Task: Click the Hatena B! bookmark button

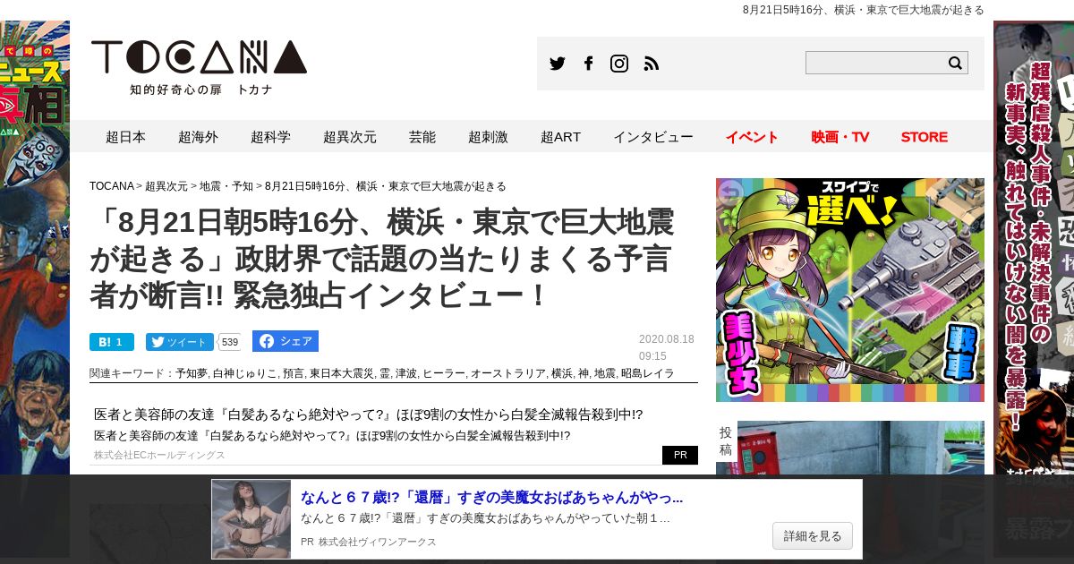Action: click(112, 342)
